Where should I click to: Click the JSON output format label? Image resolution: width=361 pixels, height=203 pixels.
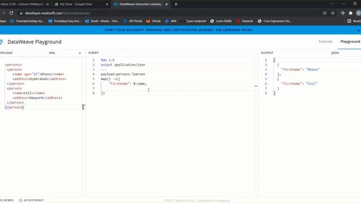pos(334,52)
